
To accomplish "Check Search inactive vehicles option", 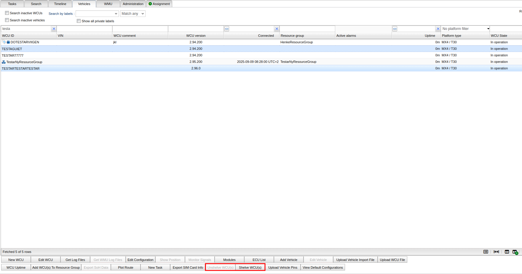I will (x=7, y=20).
